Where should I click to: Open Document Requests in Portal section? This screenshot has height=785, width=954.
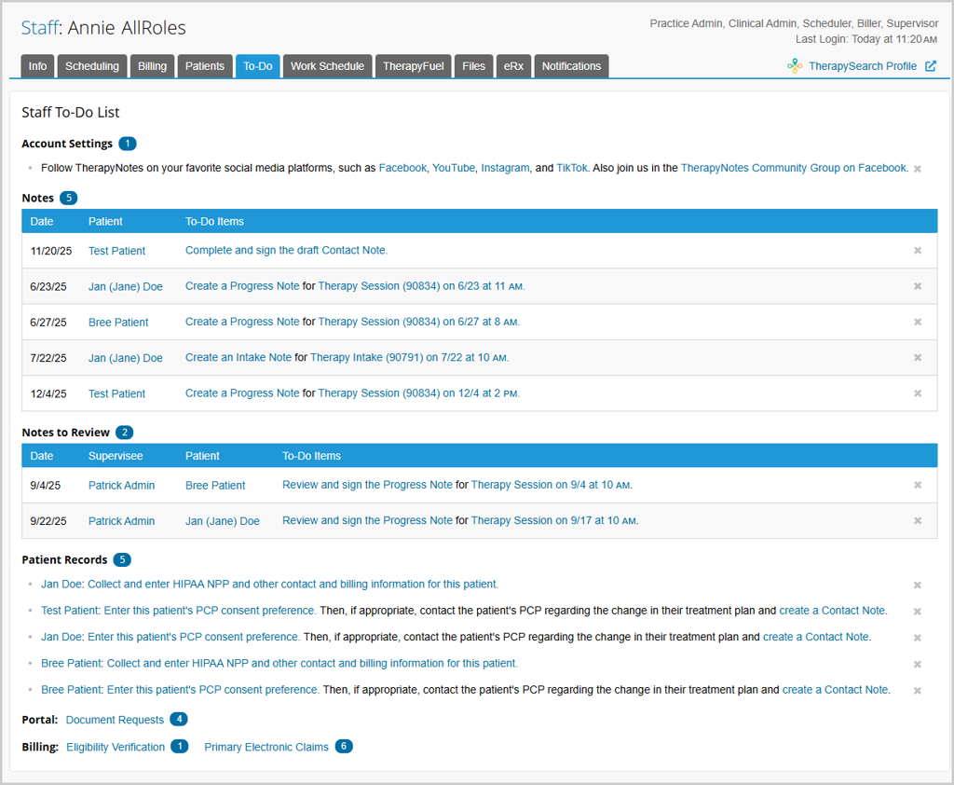(115, 720)
